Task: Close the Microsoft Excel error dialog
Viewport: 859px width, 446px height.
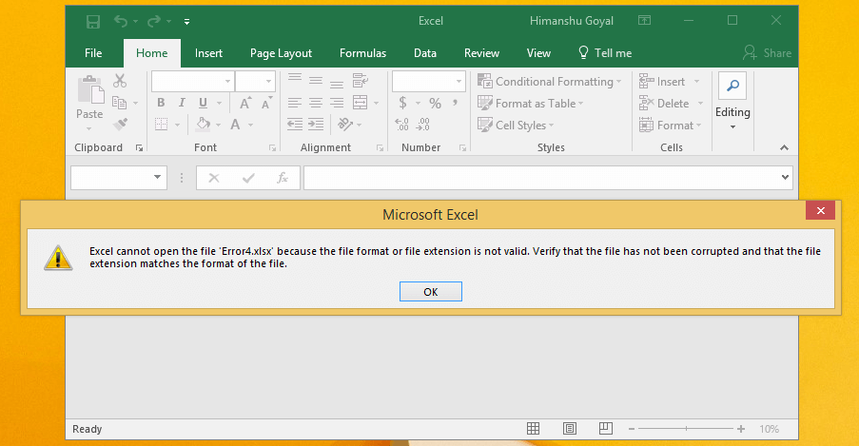Action: [x=820, y=211]
